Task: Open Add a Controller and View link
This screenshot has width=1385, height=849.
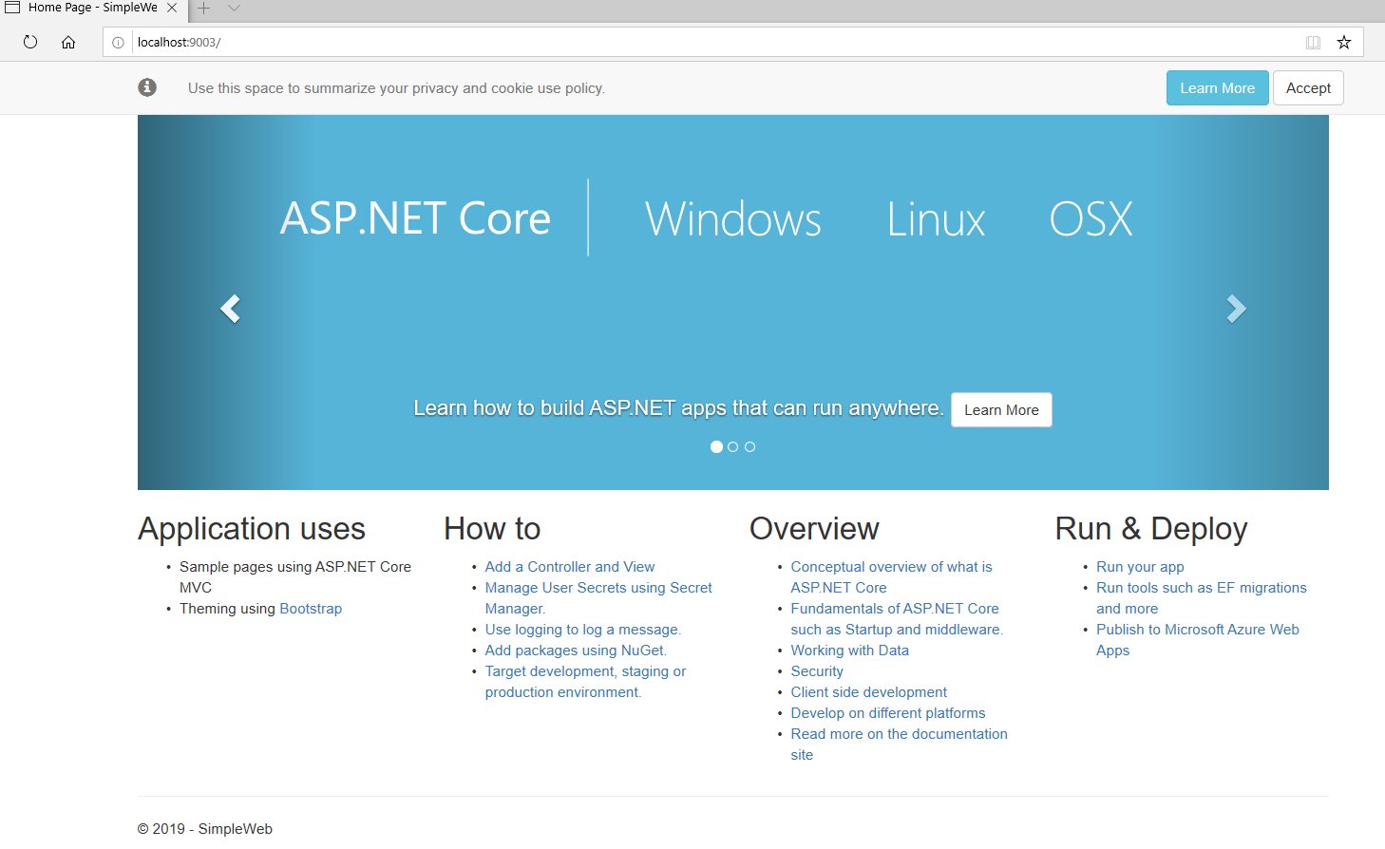Action: point(570,567)
